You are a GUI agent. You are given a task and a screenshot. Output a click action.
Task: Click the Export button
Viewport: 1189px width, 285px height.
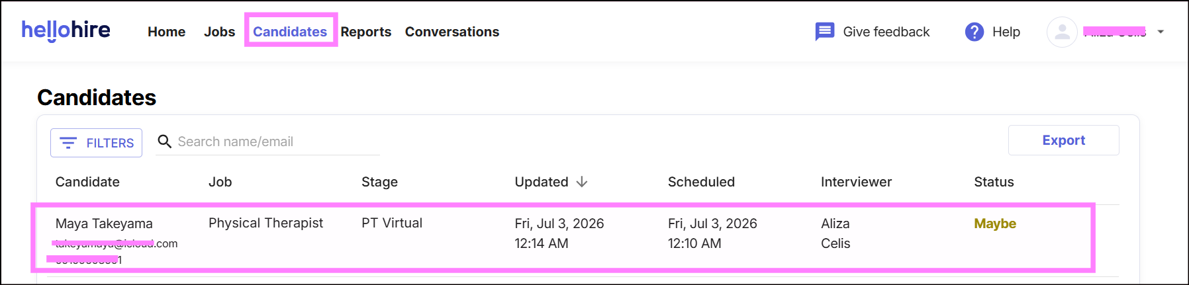point(1063,140)
